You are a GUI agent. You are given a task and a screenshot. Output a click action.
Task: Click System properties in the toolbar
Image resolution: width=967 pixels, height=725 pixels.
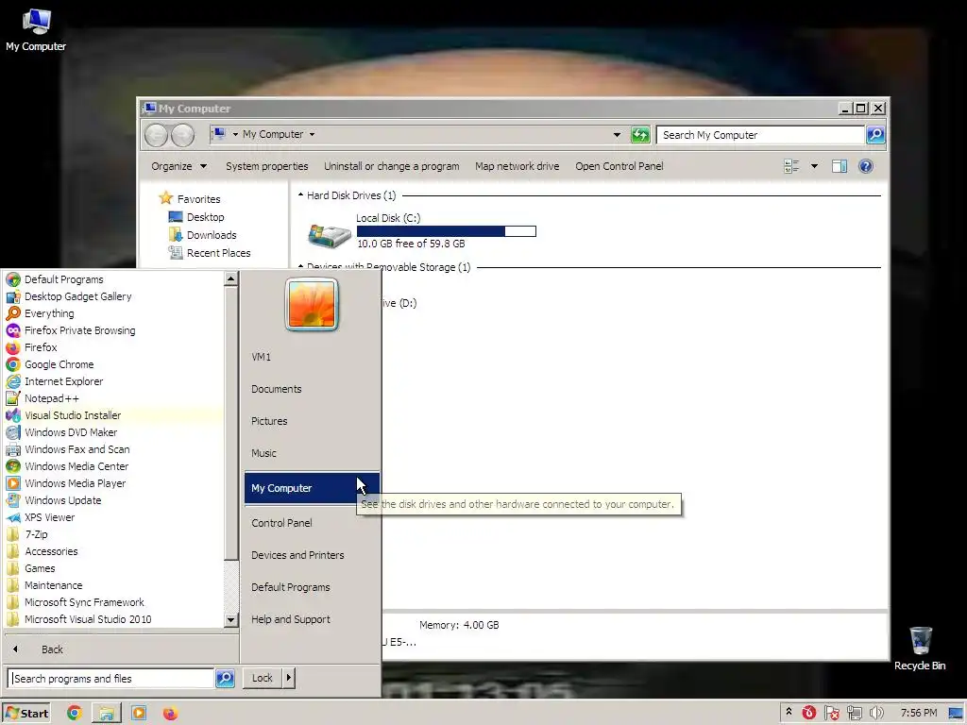click(x=266, y=166)
